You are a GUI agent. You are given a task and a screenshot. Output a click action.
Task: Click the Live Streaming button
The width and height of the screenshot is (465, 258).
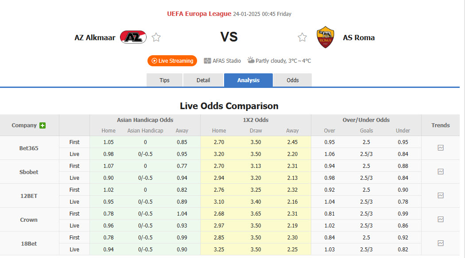(172, 61)
